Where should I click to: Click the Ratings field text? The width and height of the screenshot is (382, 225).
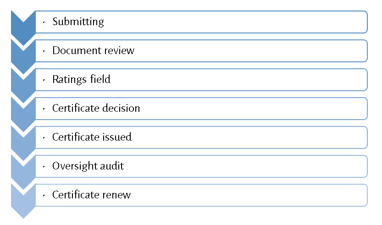tap(81, 79)
